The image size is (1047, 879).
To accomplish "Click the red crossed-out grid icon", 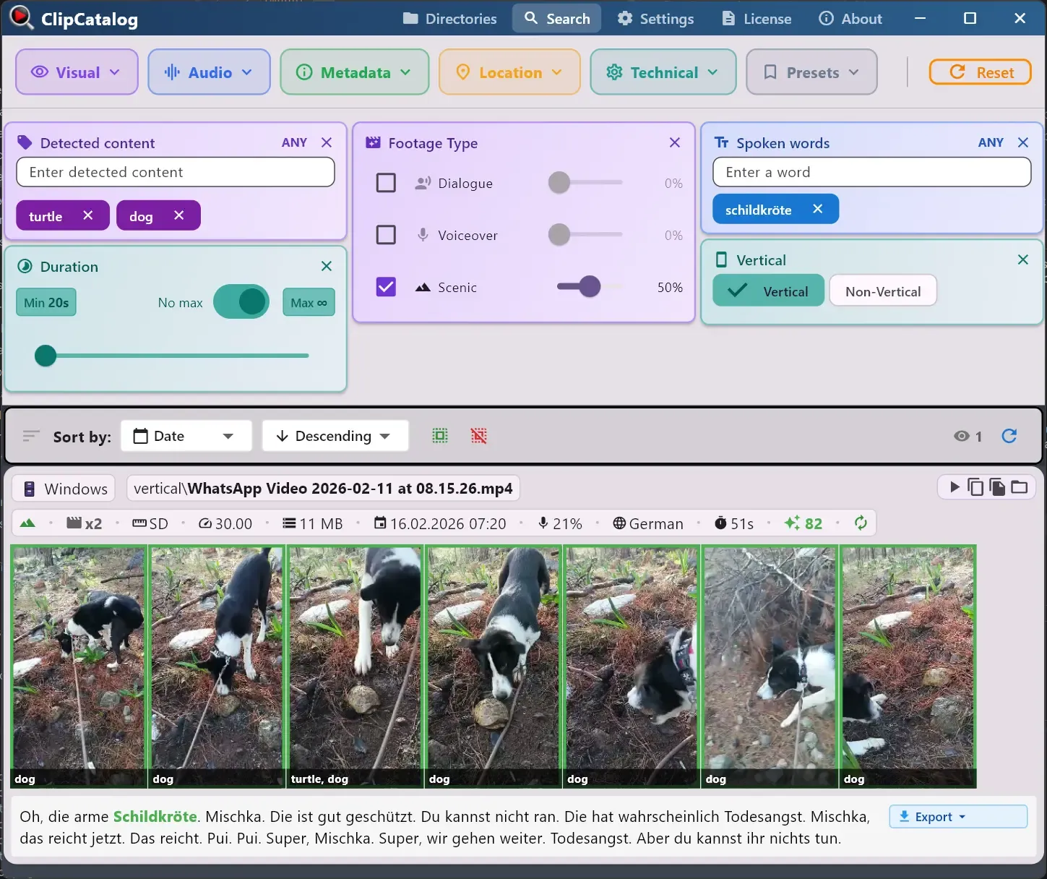I will [x=478, y=436].
